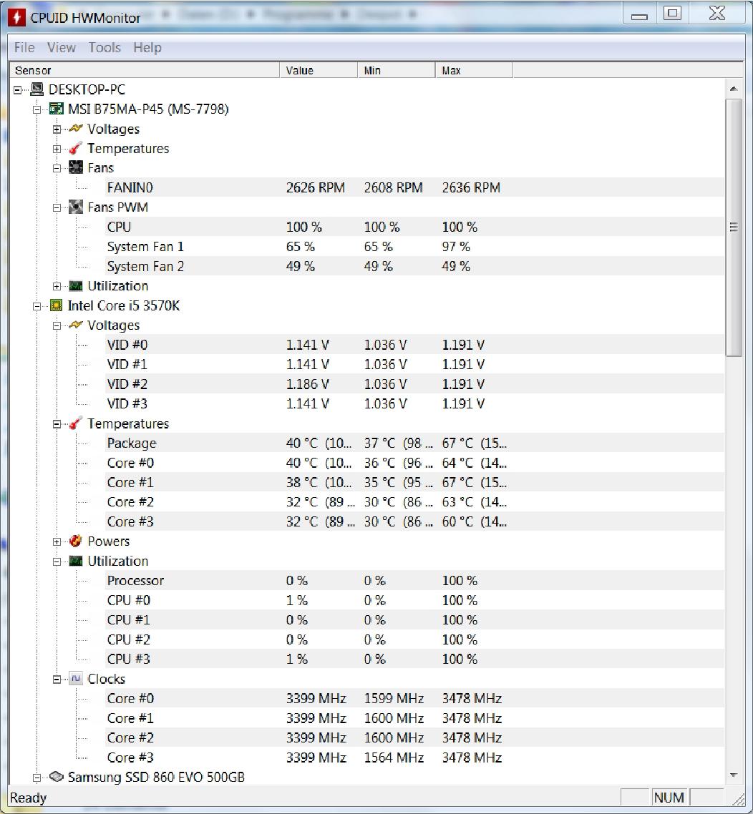The height and width of the screenshot is (814, 753).
Task: Click the Min column header
Action: tap(397, 70)
